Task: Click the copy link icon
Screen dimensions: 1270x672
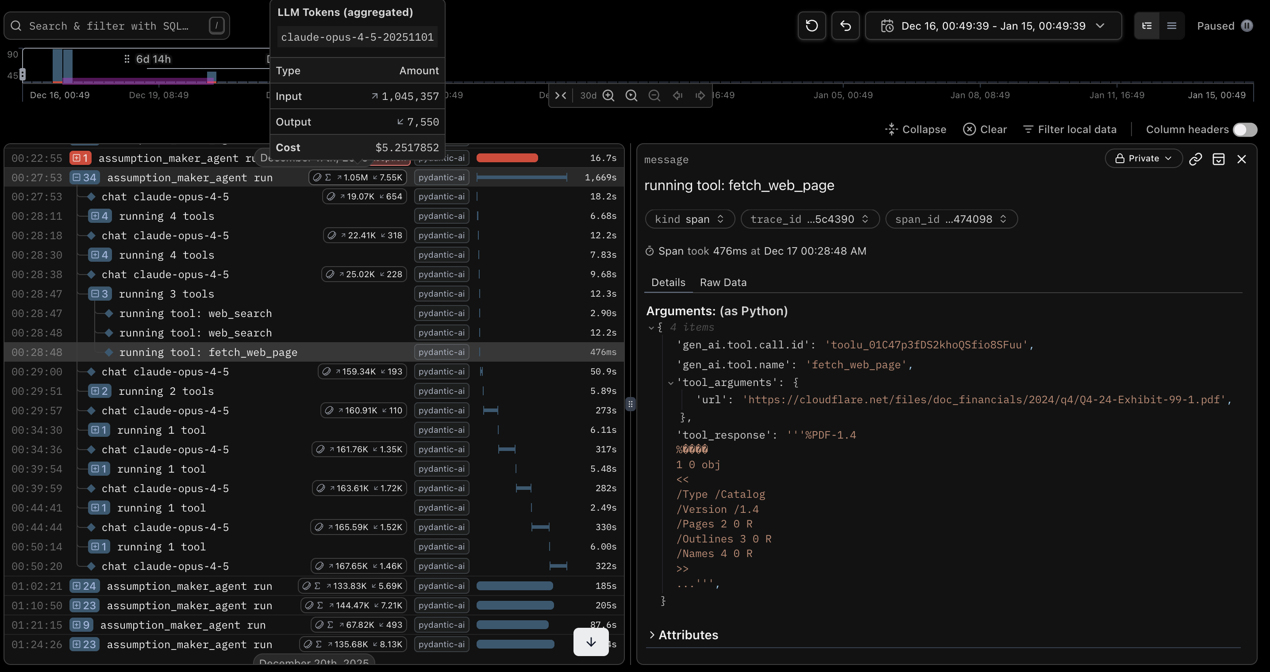Action: pyautogui.click(x=1195, y=159)
